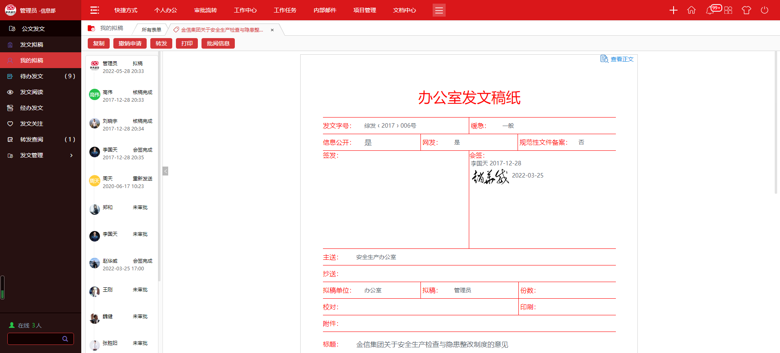
Task: Select 待办发文 in the sidebar
Action: tap(32, 76)
